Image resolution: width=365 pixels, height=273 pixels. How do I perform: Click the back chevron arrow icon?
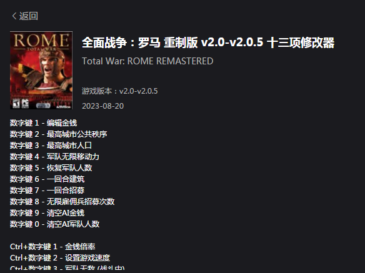point(14,16)
